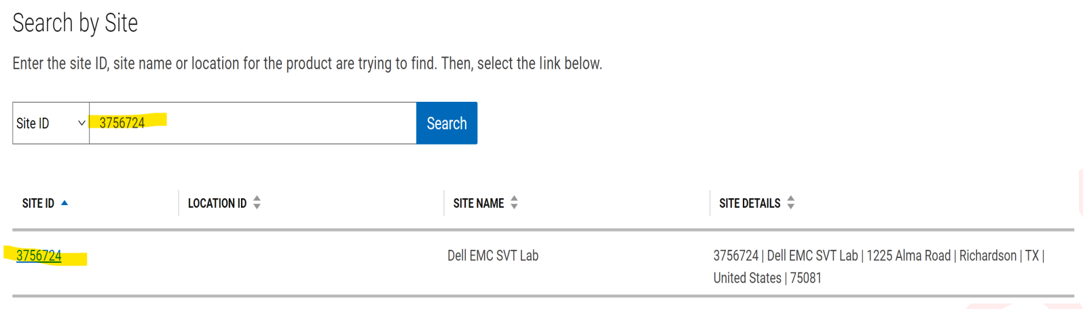Viewport: 1083px width, 309px height.
Task: Open the Site ID search type dropdown
Action: [x=50, y=123]
